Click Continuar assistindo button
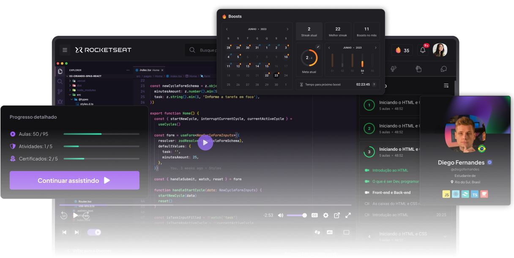Screen dimensions: 514x258 tap(74, 180)
